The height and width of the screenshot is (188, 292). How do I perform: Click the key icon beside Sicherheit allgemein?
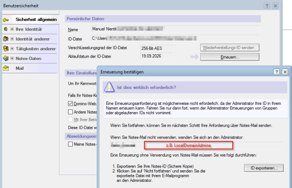(6, 20)
